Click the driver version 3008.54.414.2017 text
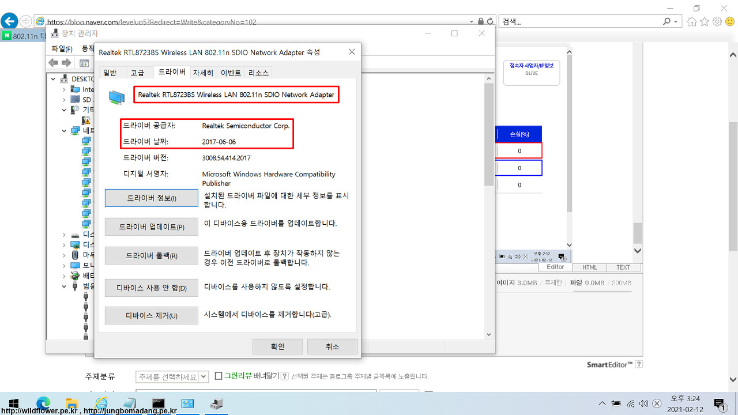 click(226, 158)
